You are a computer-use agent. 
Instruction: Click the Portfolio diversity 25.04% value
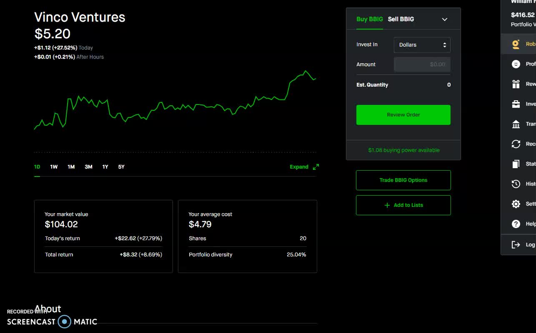click(296, 255)
